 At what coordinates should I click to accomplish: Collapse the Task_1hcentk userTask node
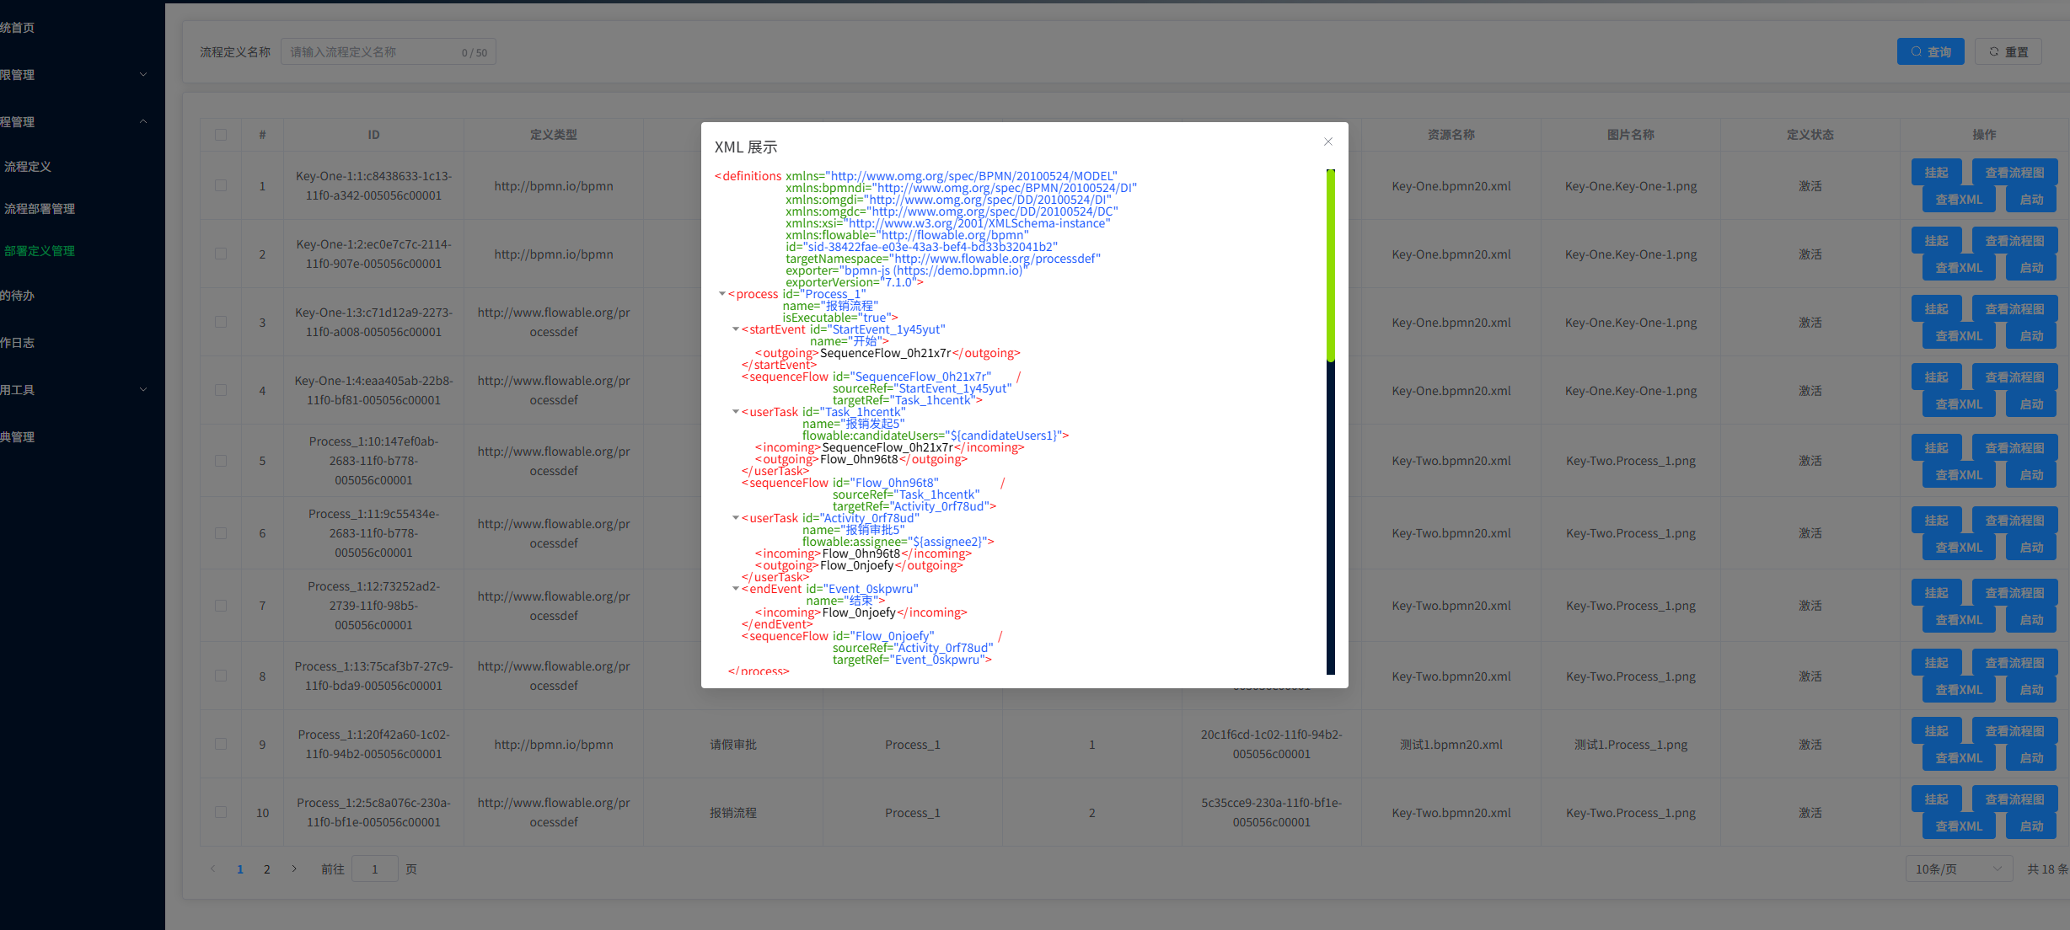(736, 412)
